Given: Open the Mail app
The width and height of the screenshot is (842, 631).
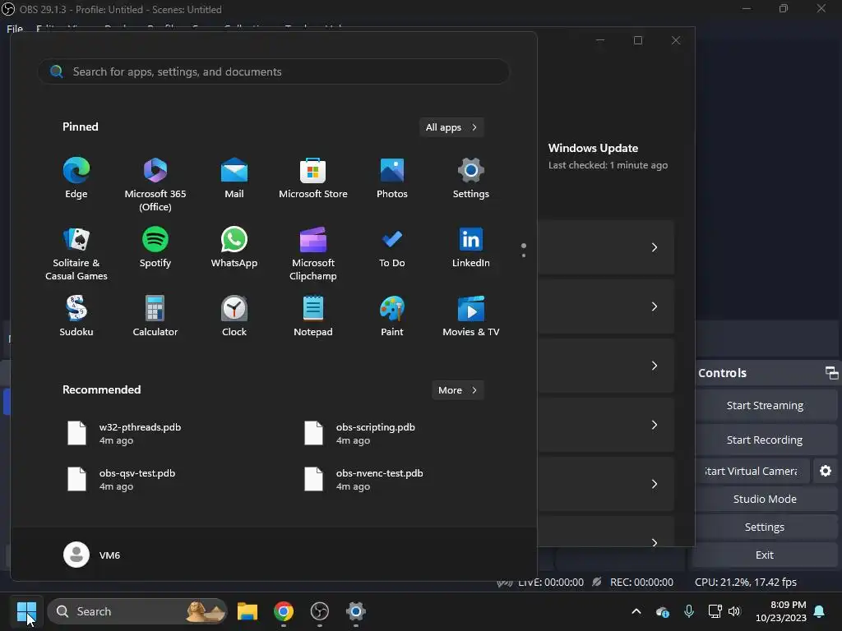Looking at the screenshot, I should 234,178.
